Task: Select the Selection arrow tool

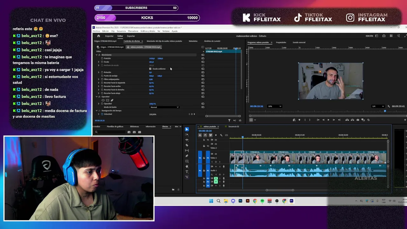Action: coord(187,129)
